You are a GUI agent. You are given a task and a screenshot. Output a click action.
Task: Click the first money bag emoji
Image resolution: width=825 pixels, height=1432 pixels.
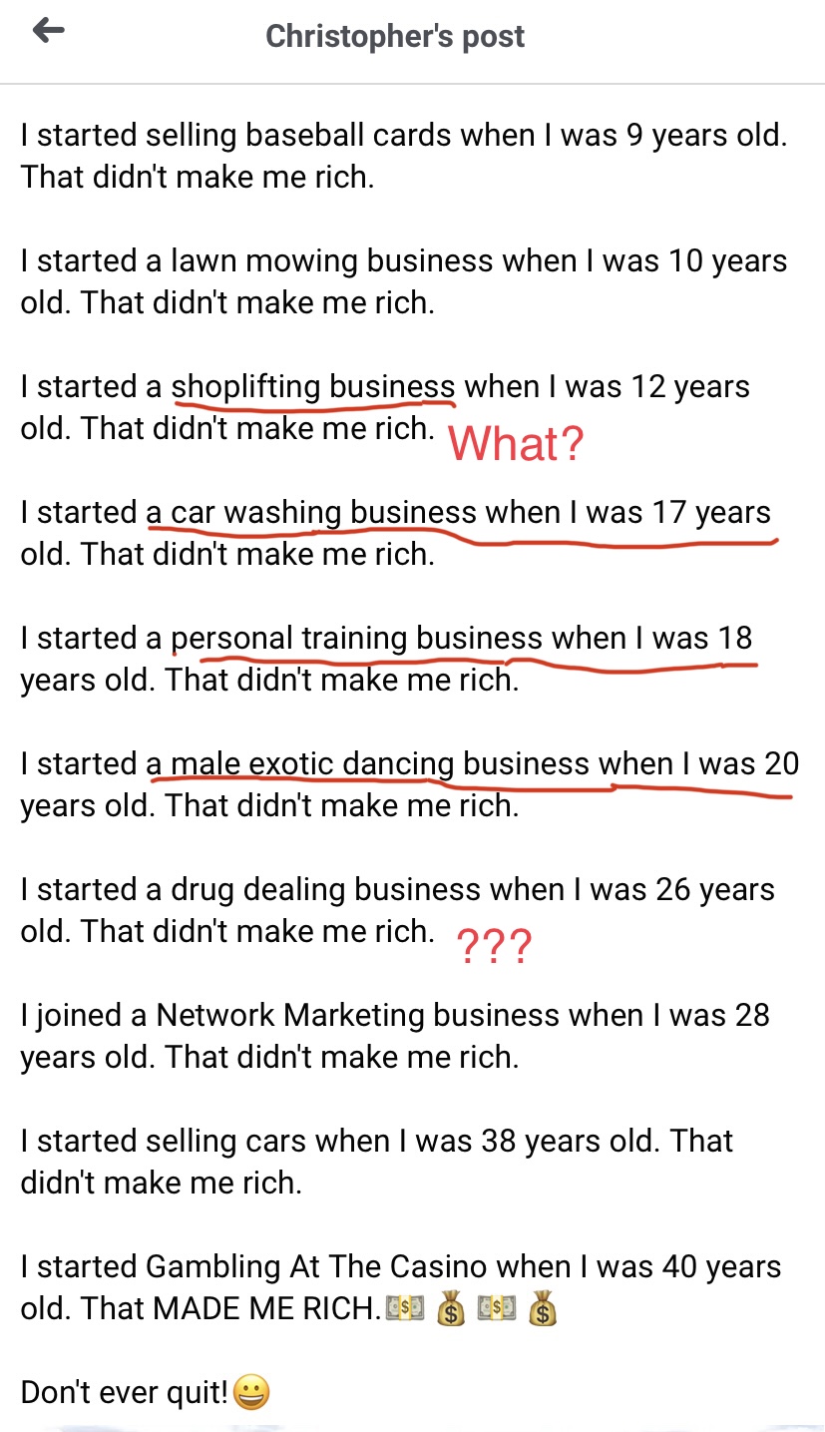451,1308
